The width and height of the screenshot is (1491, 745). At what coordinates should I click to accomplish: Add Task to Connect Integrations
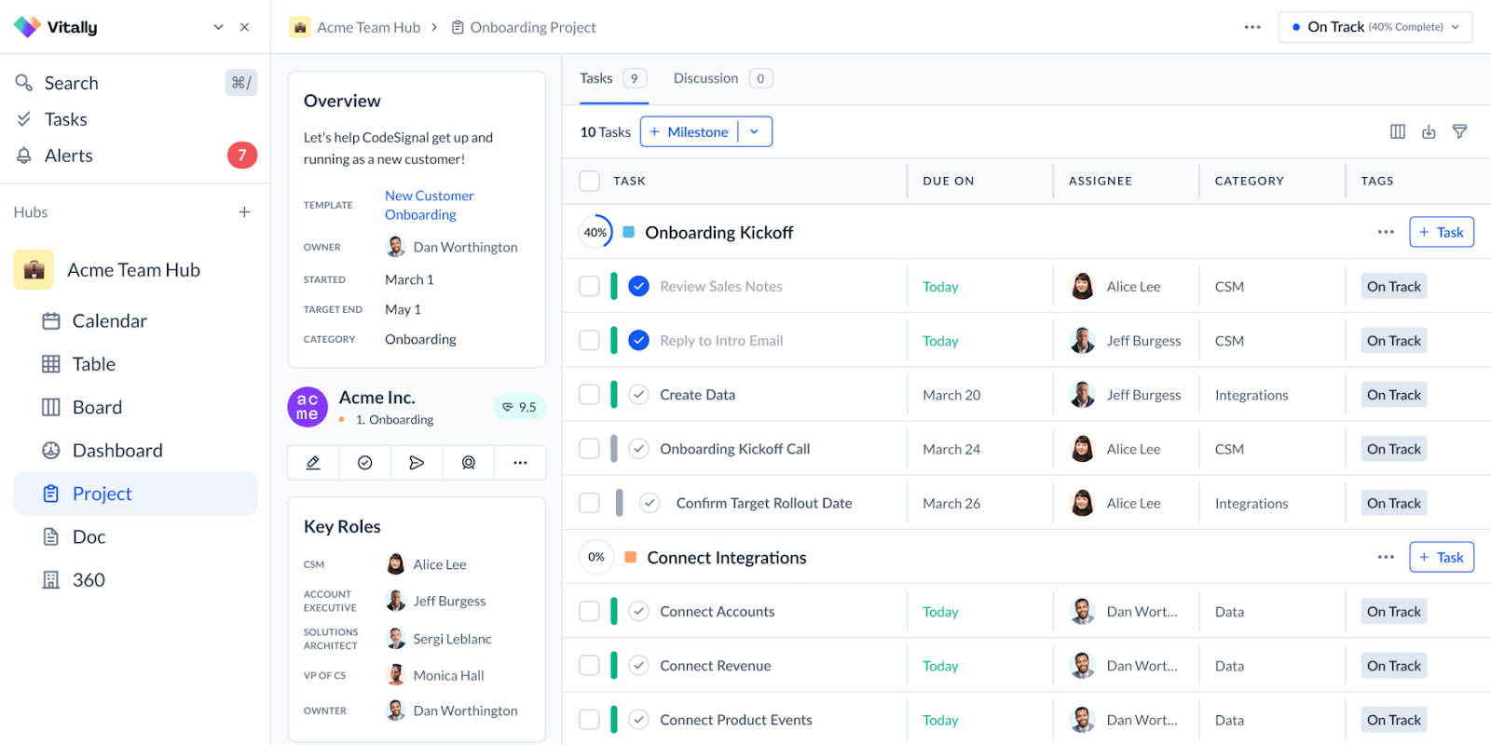(1442, 557)
